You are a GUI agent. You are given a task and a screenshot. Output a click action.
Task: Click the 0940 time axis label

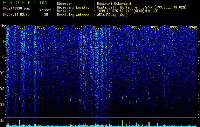193,27
